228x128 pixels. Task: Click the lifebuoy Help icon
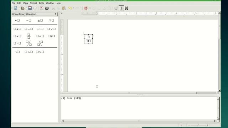(x=86, y=8)
